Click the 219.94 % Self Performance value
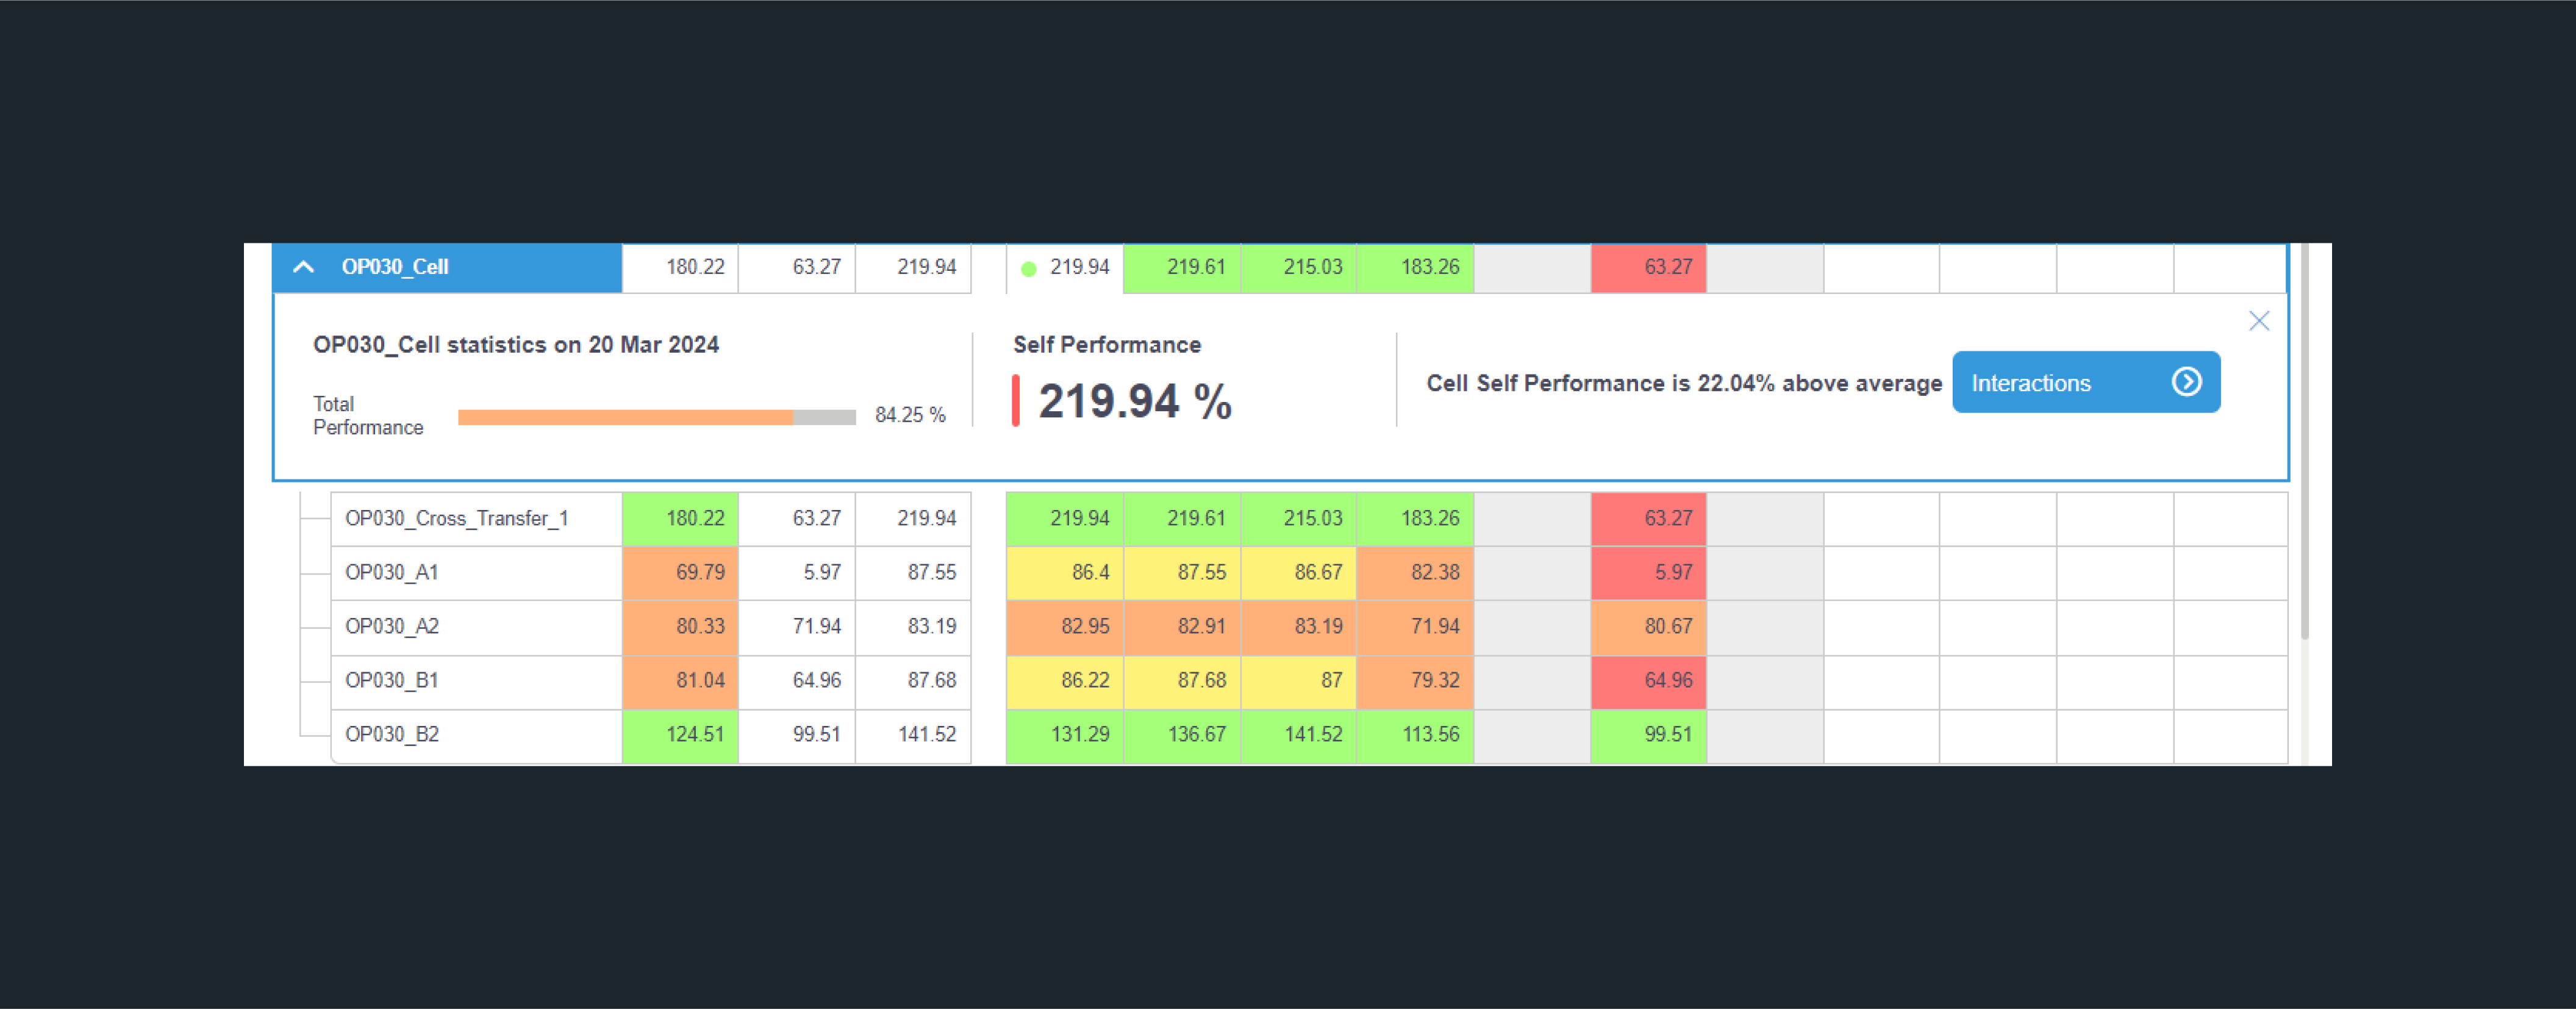The height and width of the screenshot is (1009, 2576). point(1135,401)
